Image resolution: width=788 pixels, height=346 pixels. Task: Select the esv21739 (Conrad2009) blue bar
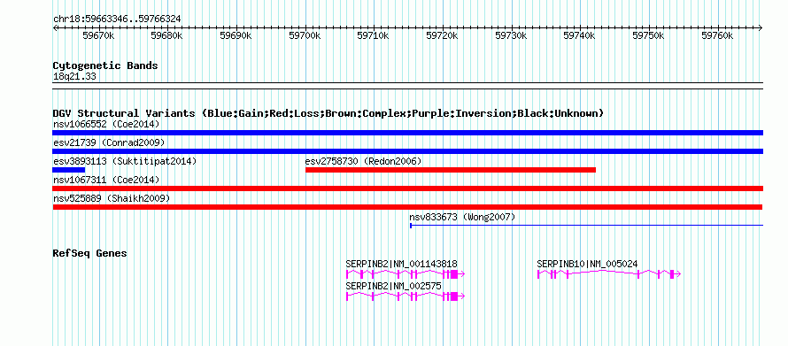point(407,151)
